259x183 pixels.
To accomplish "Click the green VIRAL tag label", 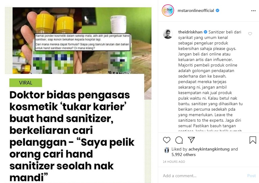I will pos(26,83).
